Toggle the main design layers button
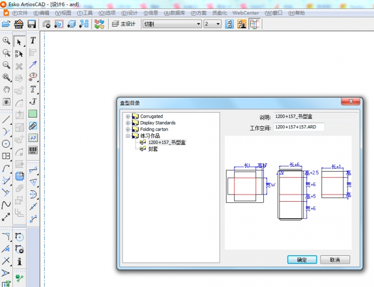374x287 pixels. click(x=124, y=24)
